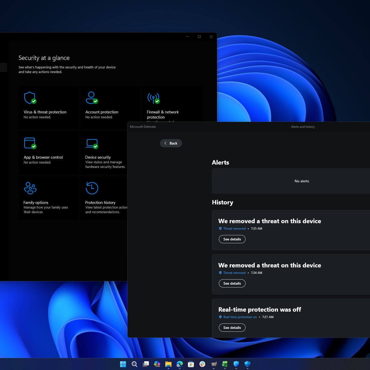Click shield icon beside Real-time protection on

click(220, 317)
